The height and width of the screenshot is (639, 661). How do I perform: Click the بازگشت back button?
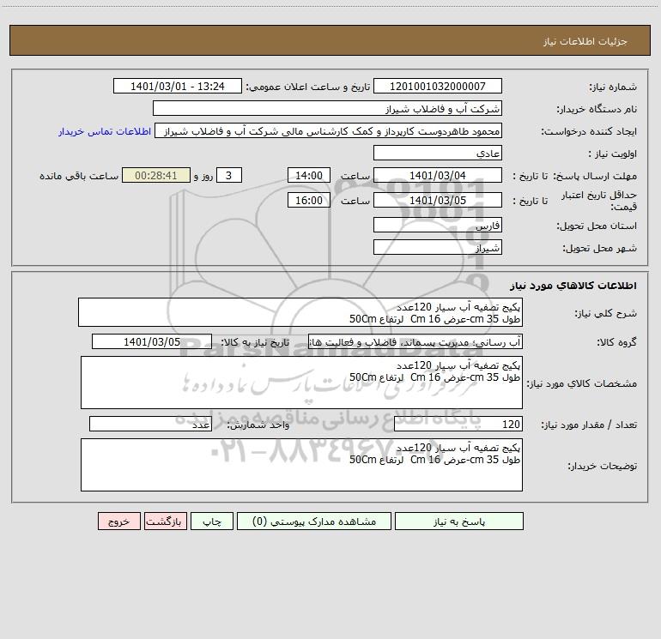click(x=165, y=521)
